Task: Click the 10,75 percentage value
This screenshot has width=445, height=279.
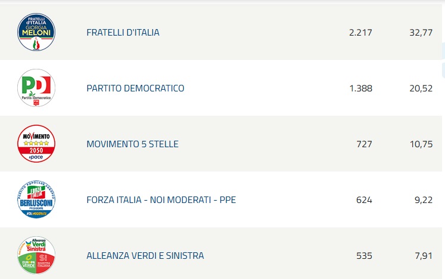Action: click(x=421, y=144)
